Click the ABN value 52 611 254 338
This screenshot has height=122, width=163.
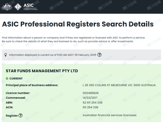92,103
